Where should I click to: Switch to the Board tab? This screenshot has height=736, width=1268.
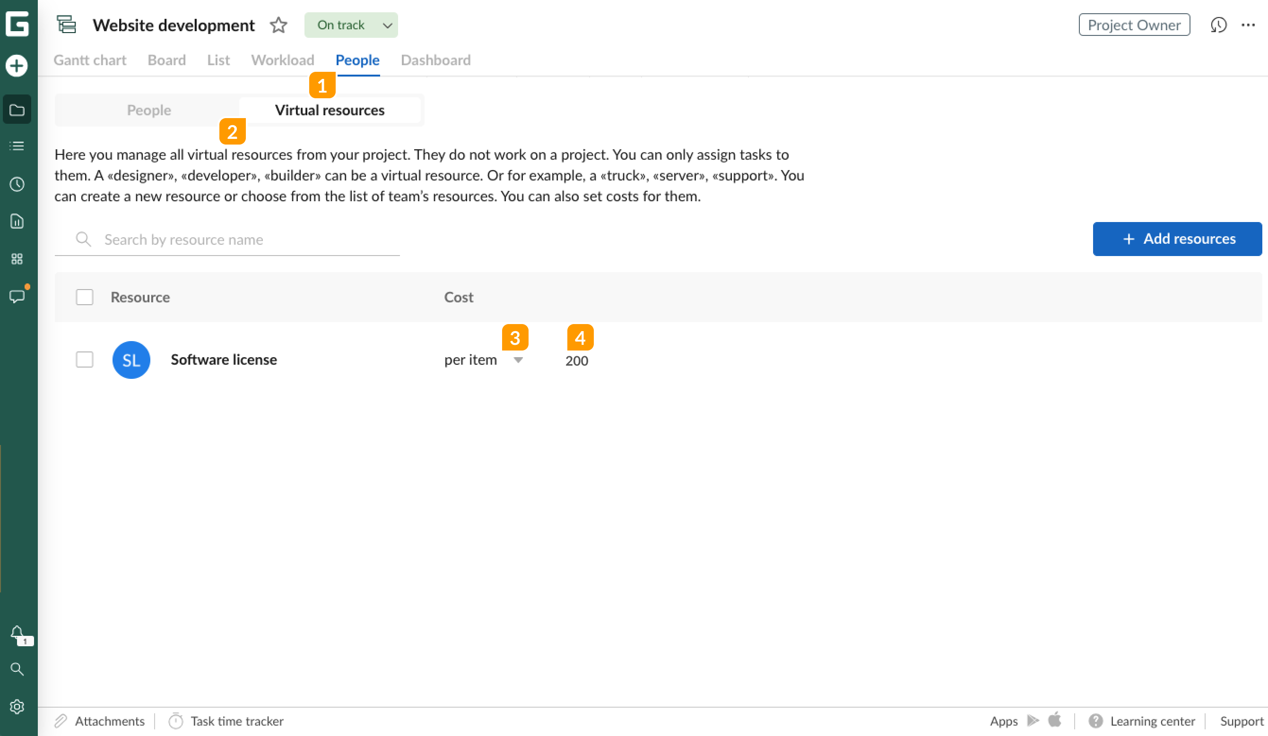tap(166, 60)
